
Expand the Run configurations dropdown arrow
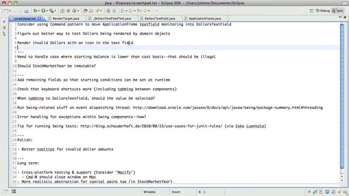pos(47,11)
